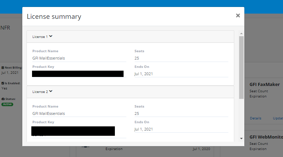The height and width of the screenshot is (157, 283).
Task: Select License 1 product name GFI MailEssentials
Action: coord(48,58)
